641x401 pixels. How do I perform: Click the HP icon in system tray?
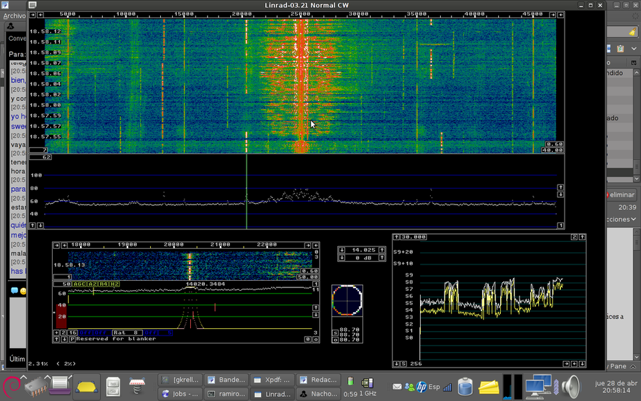[x=421, y=386]
